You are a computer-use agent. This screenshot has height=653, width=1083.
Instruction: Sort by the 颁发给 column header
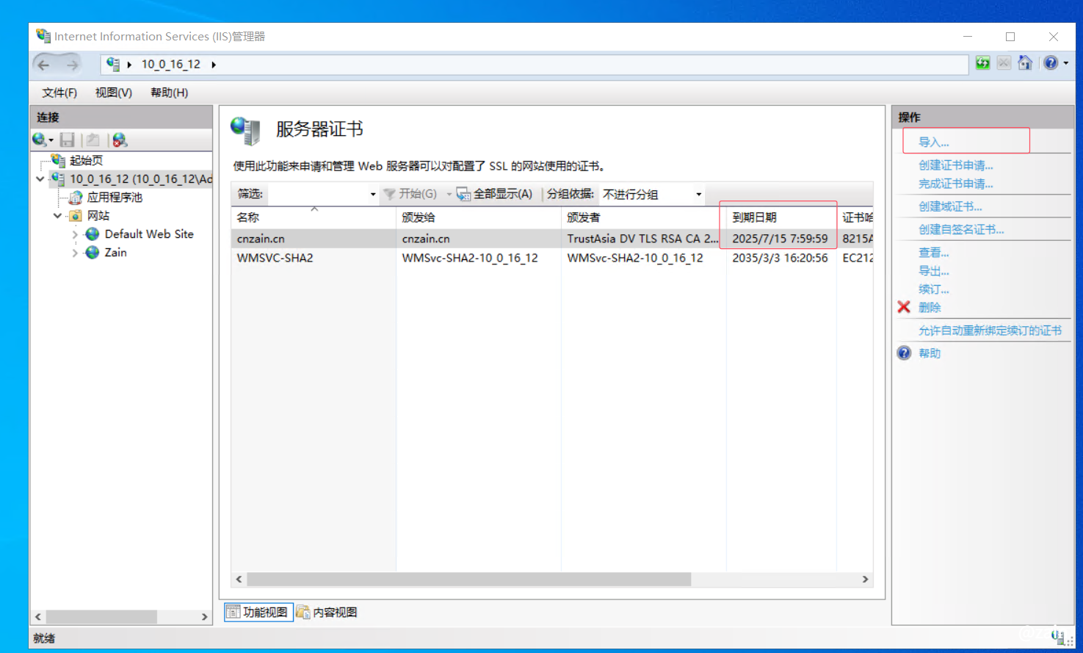point(479,217)
